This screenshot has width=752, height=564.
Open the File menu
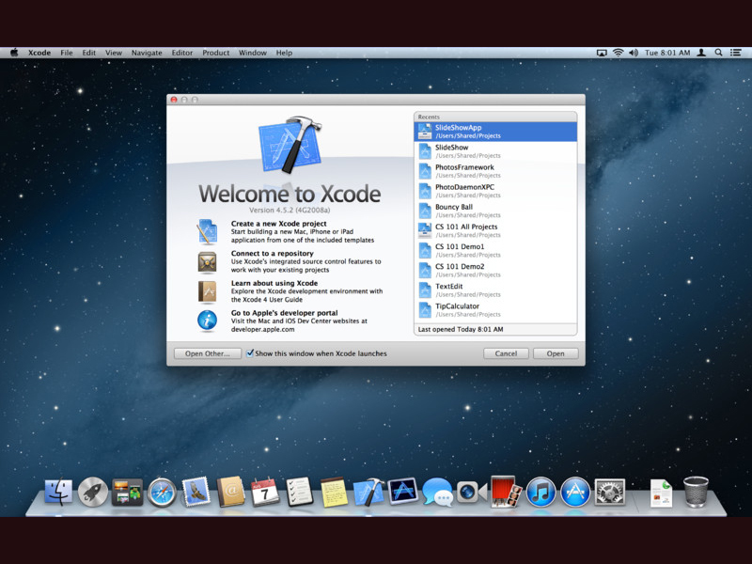tap(67, 53)
